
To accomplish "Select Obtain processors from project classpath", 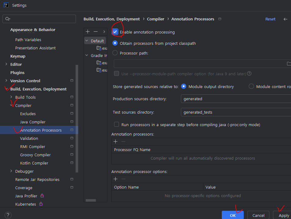I will [x=115, y=43].
